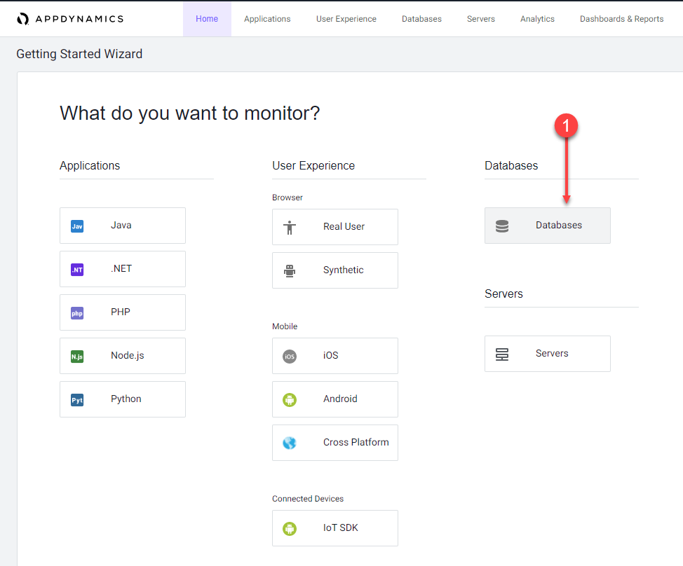
Task: Click the Synthetic robot icon
Action: tap(290, 270)
